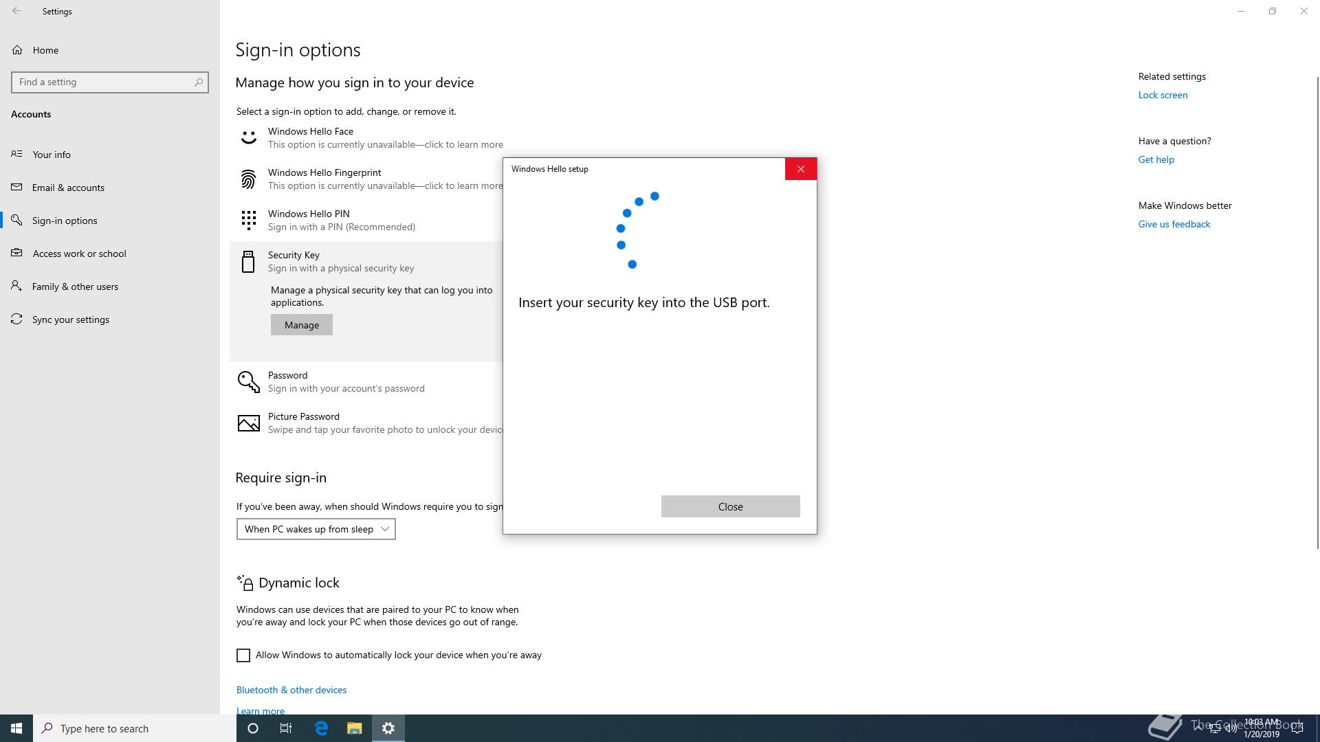Click the Settings gear on the taskbar
Image resolution: width=1320 pixels, height=742 pixels.
388,728
